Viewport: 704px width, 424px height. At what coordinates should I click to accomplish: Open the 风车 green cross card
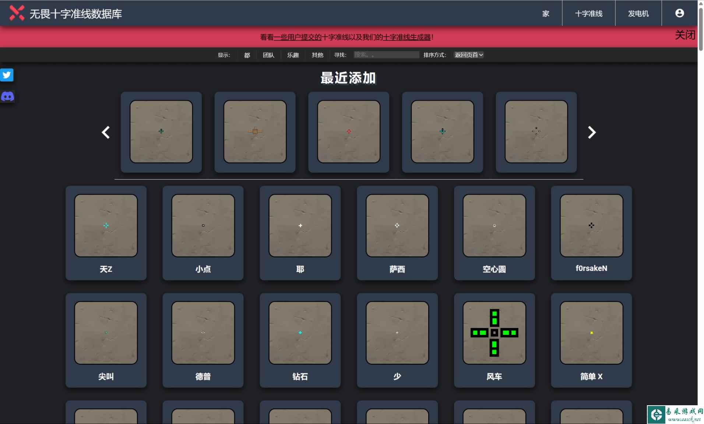pyautogui.click(x=494, y=340)
